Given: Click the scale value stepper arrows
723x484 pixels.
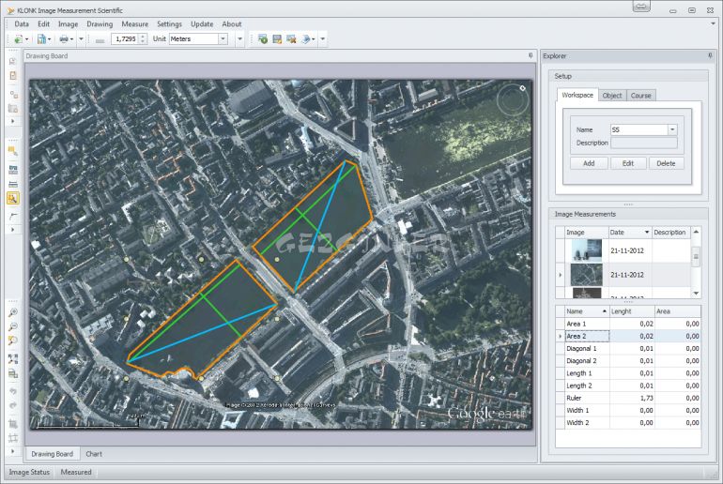Looking at the screenshot, I should point(143,39).
